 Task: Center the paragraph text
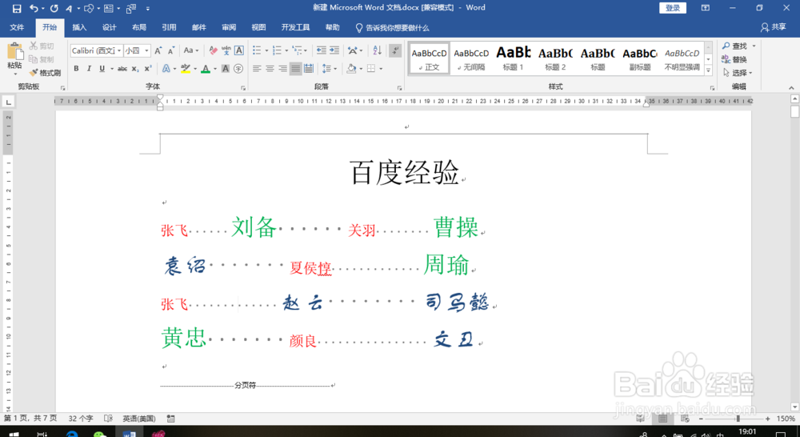tap(270, 68)
